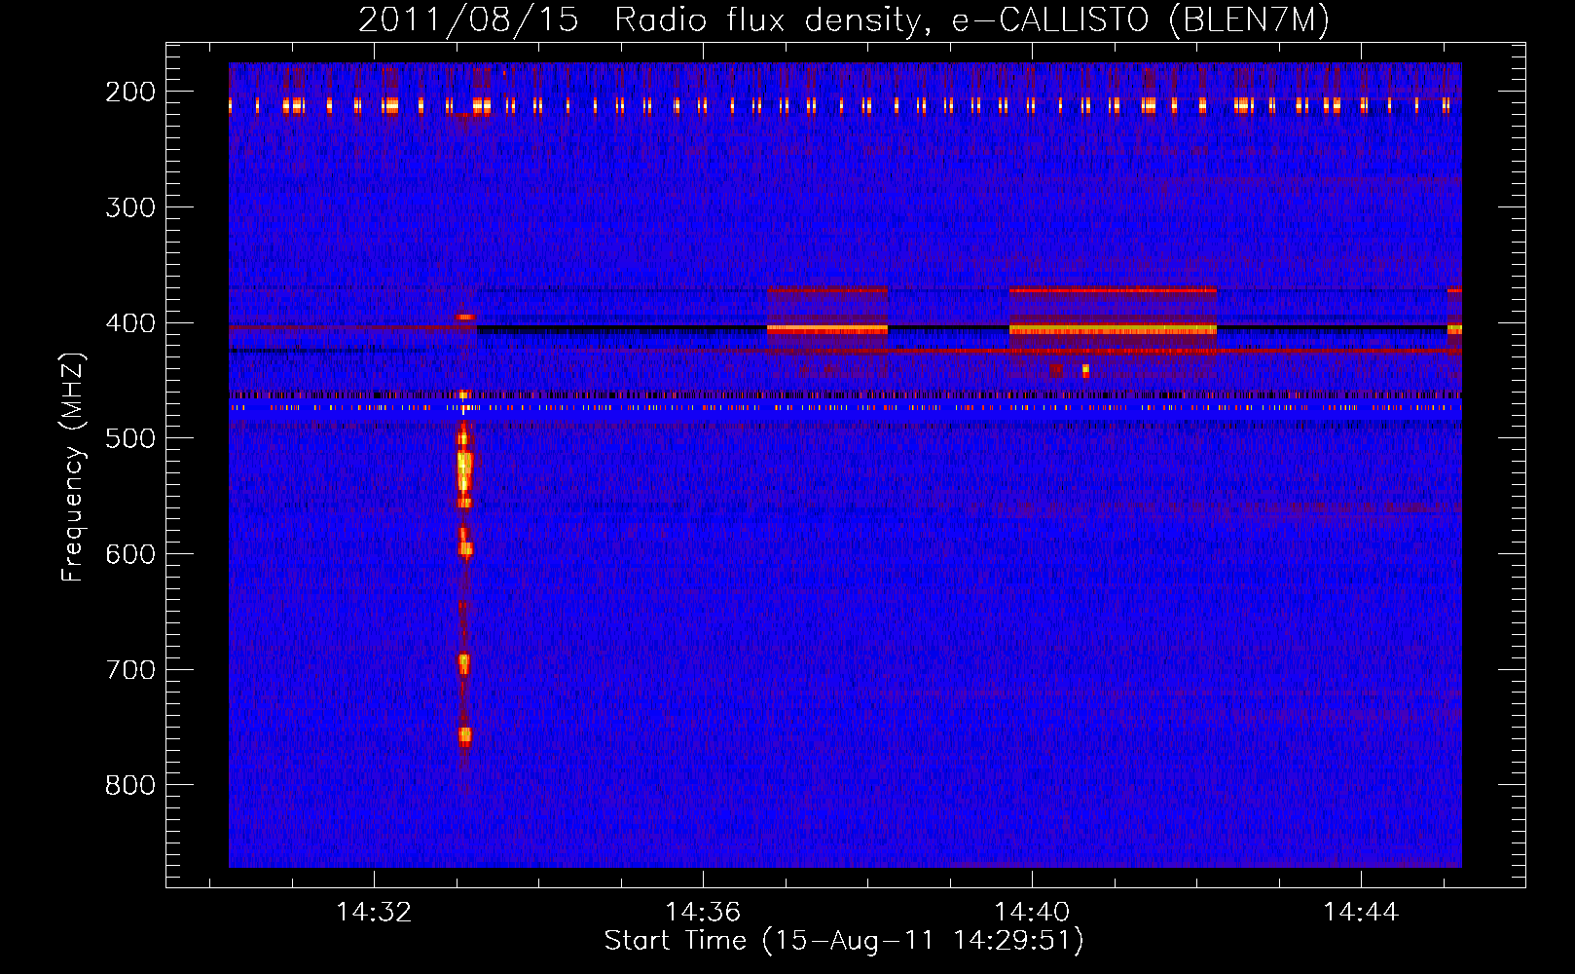Click the 400 frequency tick label
The image size is (1575, 974).
tap(130, 323)
